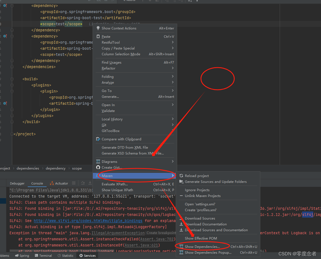Click the Show Context Actions lightbulb icon
321x259 pixels.
[x=98, y=28]
